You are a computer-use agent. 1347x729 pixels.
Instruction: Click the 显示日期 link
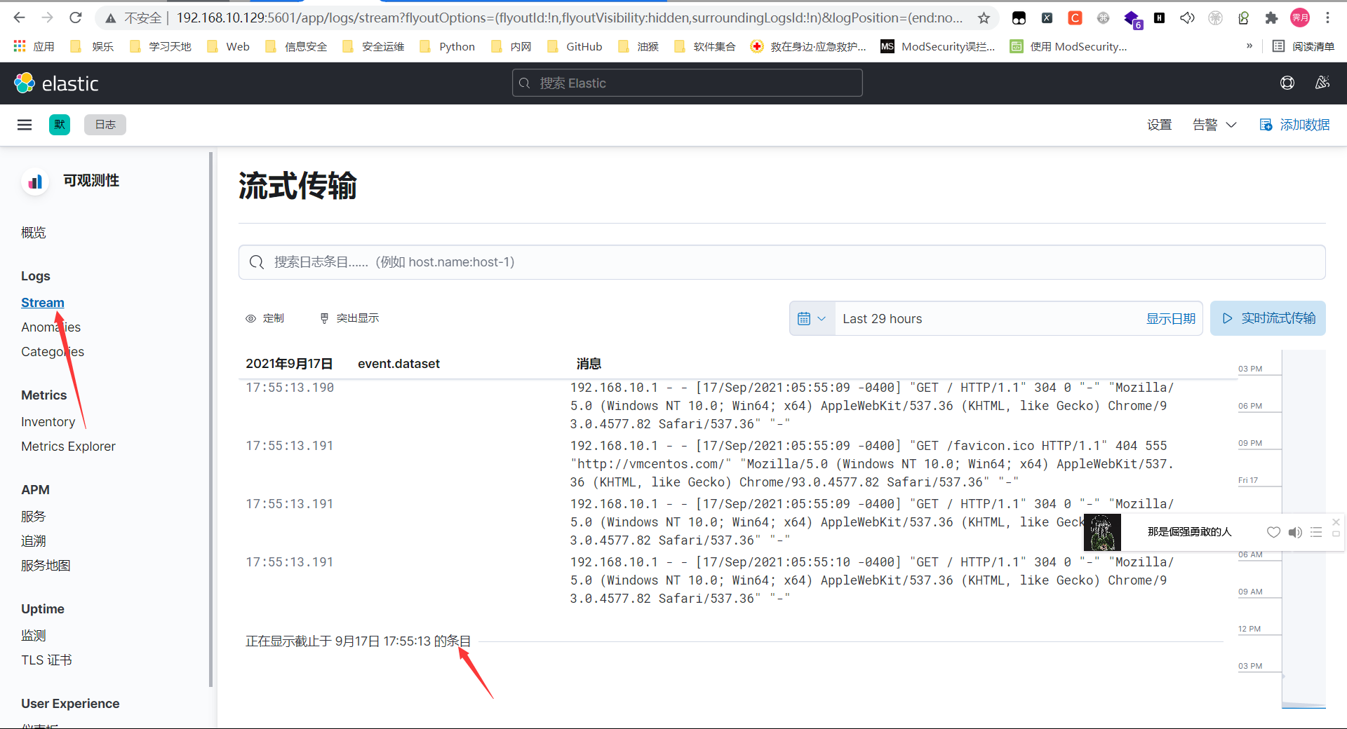point(1170,318)
